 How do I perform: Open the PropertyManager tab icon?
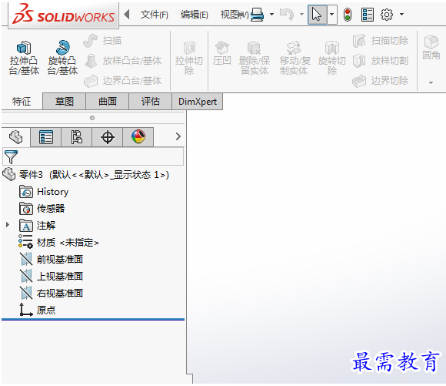point(46,137)
